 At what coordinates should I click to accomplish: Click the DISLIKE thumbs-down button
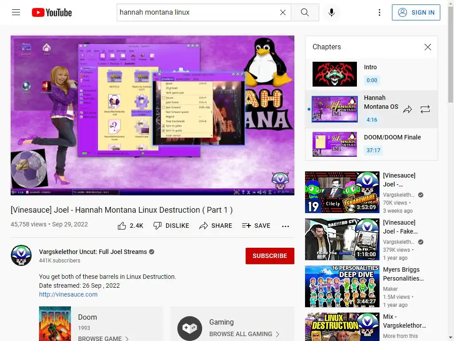(x=171, y=226)
